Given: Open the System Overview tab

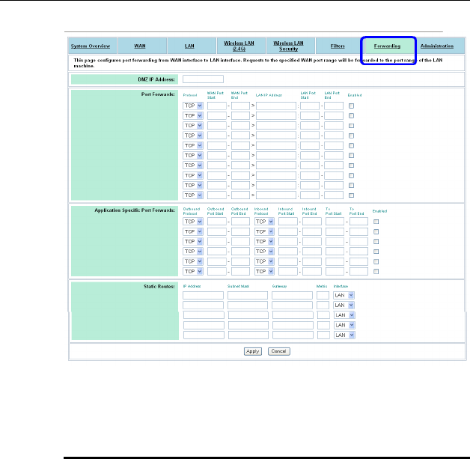Looking at the screenshot, I should pyautogui.click(x=90, y=46).
